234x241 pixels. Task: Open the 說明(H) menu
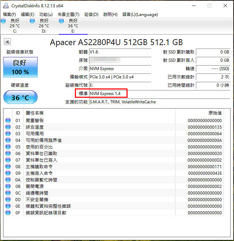pos(110,15)
